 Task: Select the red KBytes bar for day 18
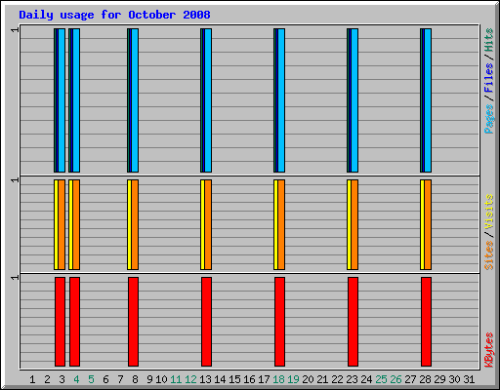[280, 322]
